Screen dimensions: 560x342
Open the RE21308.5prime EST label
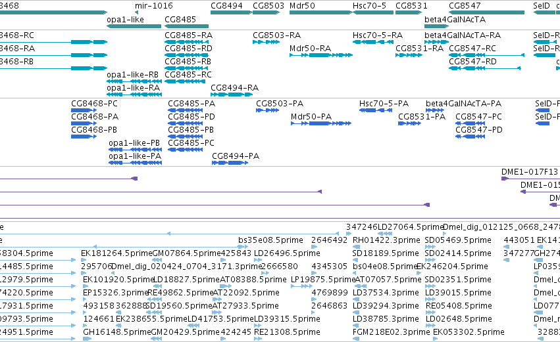pos(287,332)
